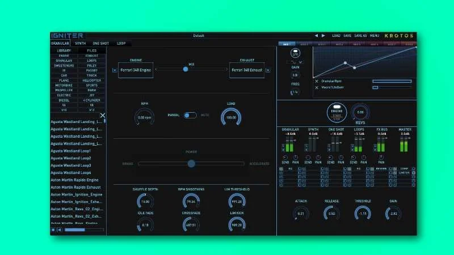The height and width of the screenshot is (255, 454).
Task: Filter library by Helicopter tag
Action: pos(91,80)
